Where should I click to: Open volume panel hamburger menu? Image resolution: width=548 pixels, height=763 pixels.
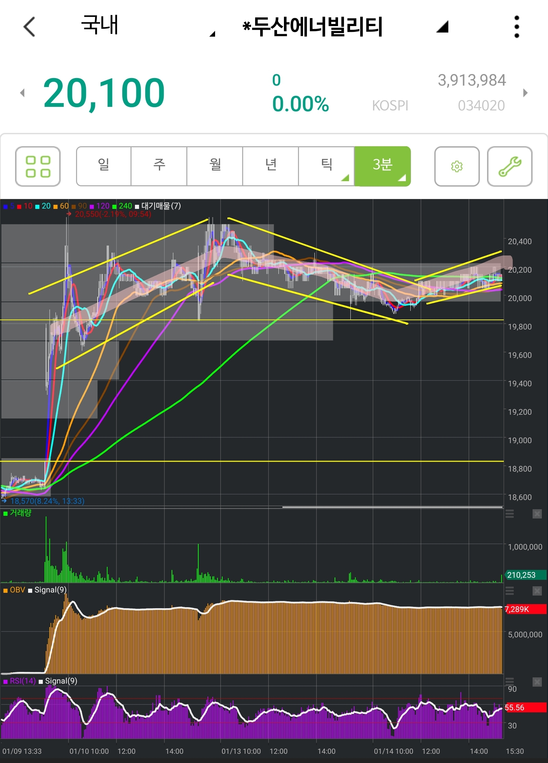tap(510, 514)
